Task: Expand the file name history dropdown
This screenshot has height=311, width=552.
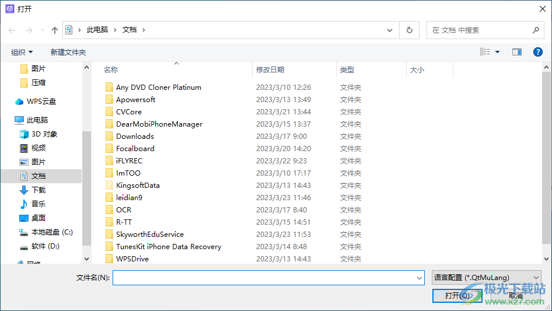Action: point(420,278)
